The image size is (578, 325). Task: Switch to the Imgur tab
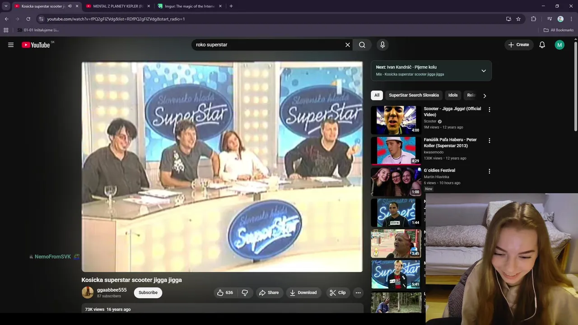pos(190,6)
